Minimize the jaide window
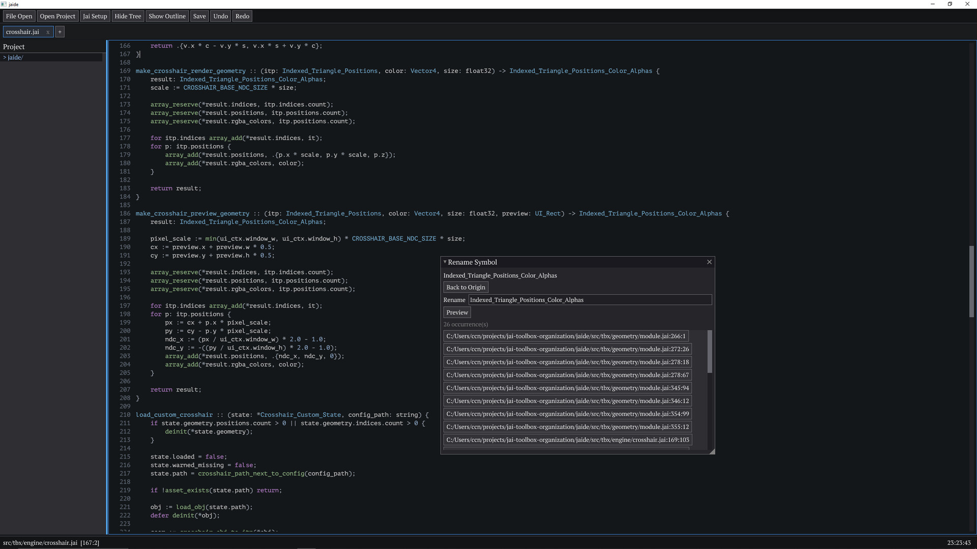 click(x=932, y=4)
